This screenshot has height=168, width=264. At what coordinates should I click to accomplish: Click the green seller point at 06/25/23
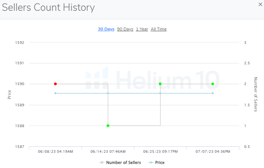(x=160, y=84)
